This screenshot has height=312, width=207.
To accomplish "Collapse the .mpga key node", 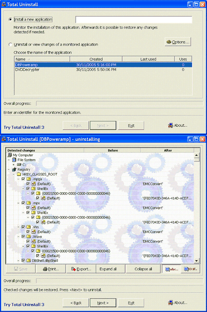I will [18, 179].
